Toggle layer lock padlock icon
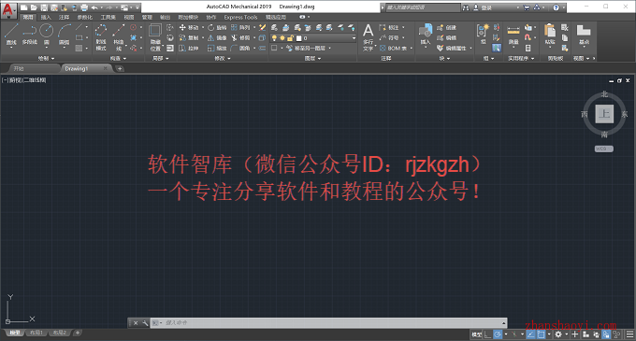The height and width of the screenshot is (341, 636). coord(290,38)
